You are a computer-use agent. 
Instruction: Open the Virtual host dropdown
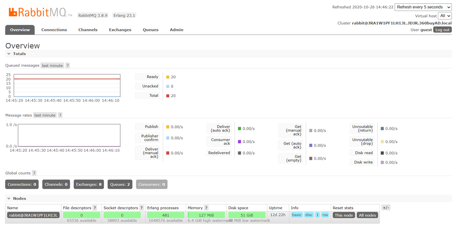(445, 16)
